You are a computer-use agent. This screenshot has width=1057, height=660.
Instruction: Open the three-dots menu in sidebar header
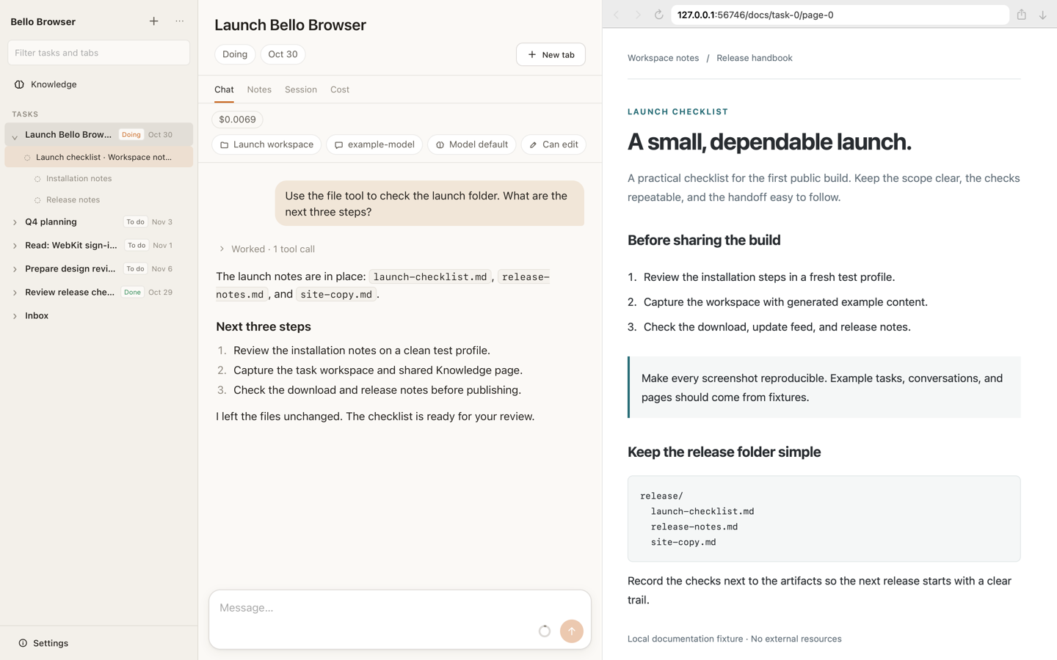(180, 21)
